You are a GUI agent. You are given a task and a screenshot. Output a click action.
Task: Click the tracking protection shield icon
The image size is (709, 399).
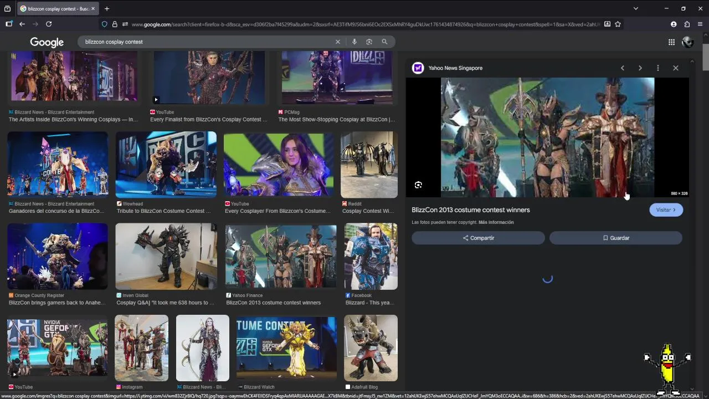104,24
